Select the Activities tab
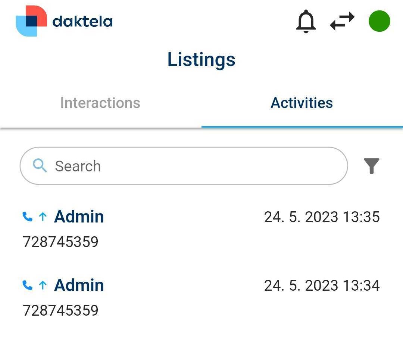The width and height of the screenshot is (403, 338). (302, 103)
